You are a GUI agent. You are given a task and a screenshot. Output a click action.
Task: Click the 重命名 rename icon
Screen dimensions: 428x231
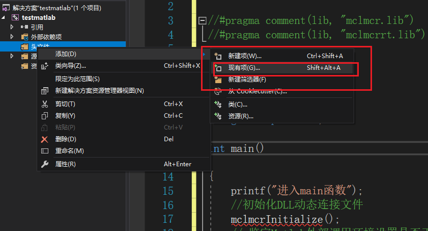point(44,151)
